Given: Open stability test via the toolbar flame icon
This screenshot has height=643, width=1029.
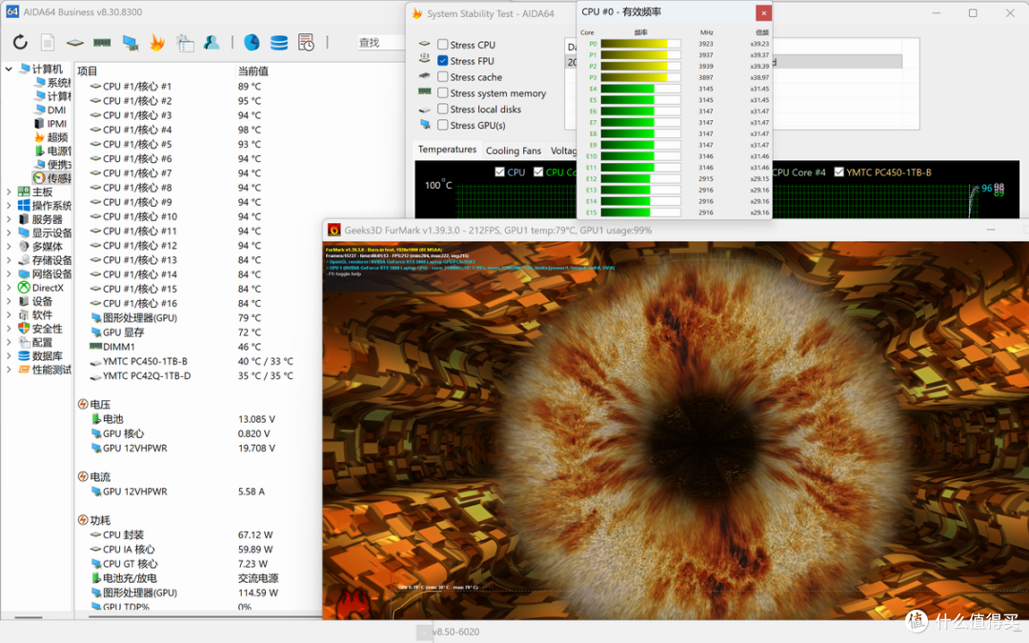Looking at the screenshot, I should 157,43.
